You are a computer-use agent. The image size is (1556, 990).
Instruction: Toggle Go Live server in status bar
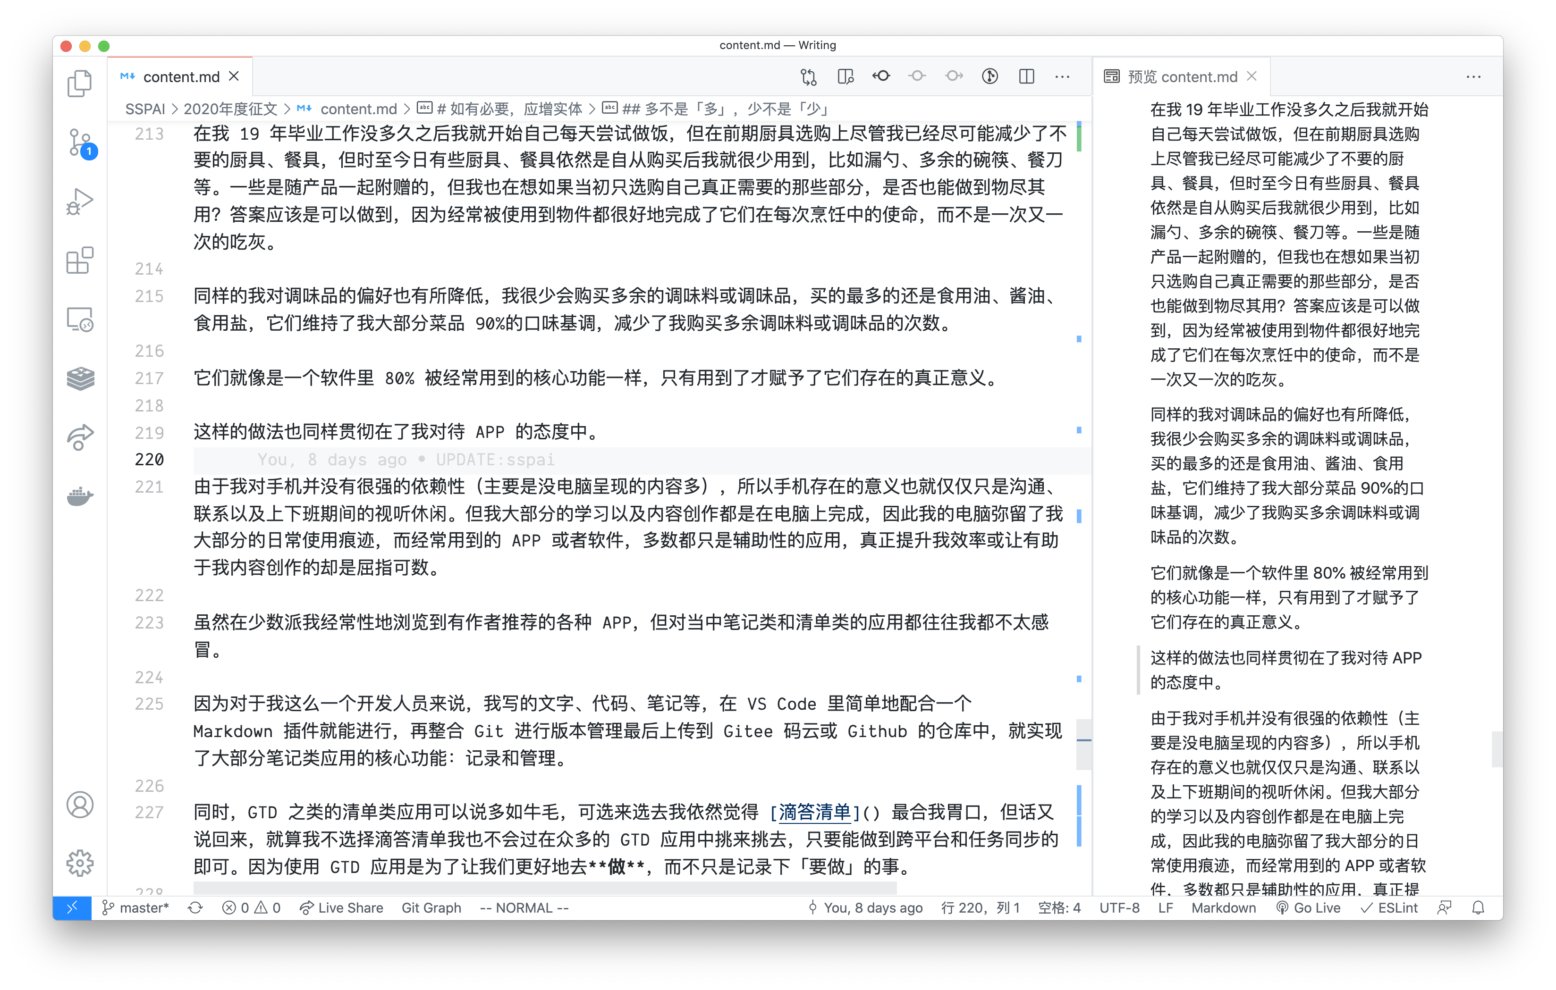[1309, 907]
